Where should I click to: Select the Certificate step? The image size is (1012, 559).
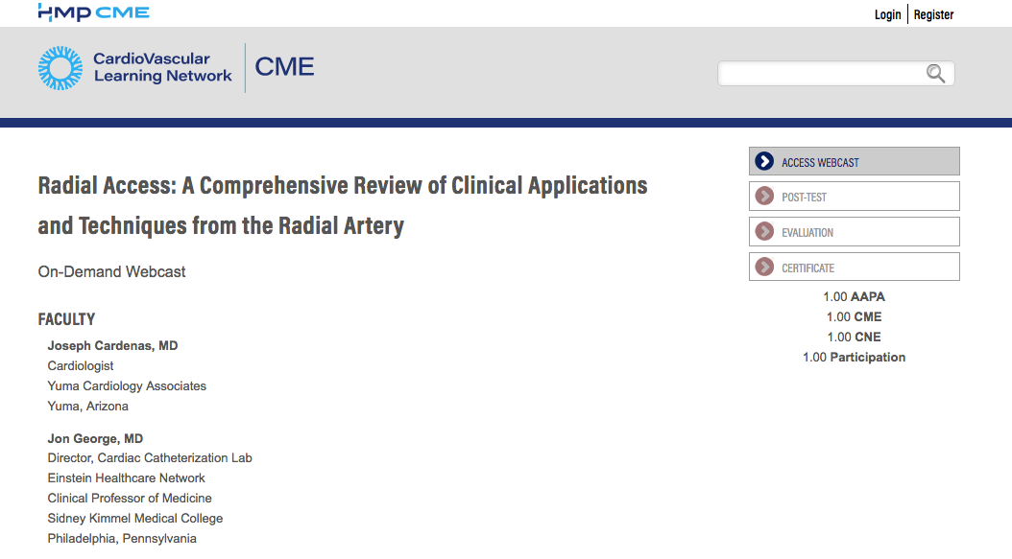point(854,267)
